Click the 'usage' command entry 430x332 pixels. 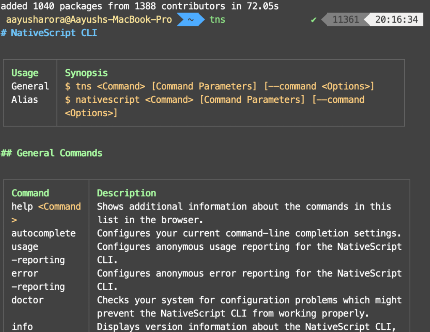point(25,247)
